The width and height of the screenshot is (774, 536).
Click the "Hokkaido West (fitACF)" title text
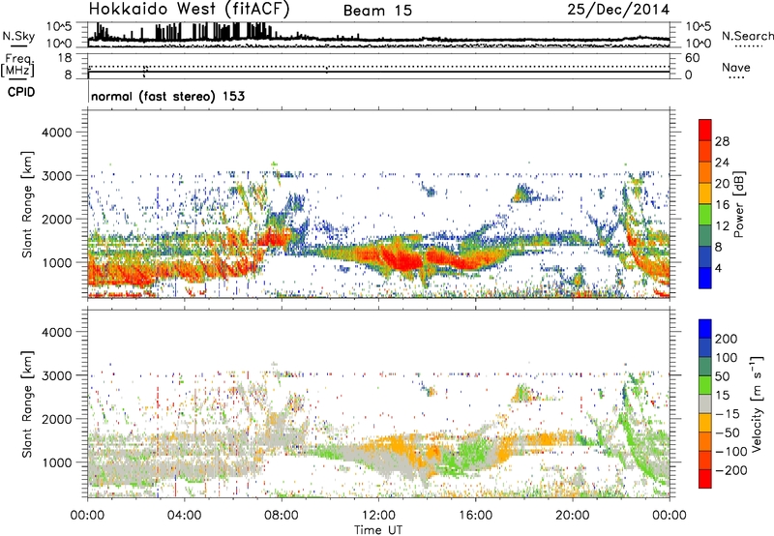point(189,9)
